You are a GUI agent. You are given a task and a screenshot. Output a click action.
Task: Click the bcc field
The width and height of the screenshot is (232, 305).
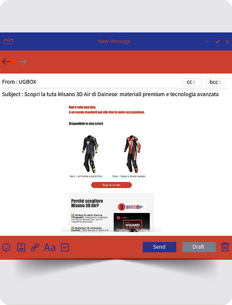216,82
